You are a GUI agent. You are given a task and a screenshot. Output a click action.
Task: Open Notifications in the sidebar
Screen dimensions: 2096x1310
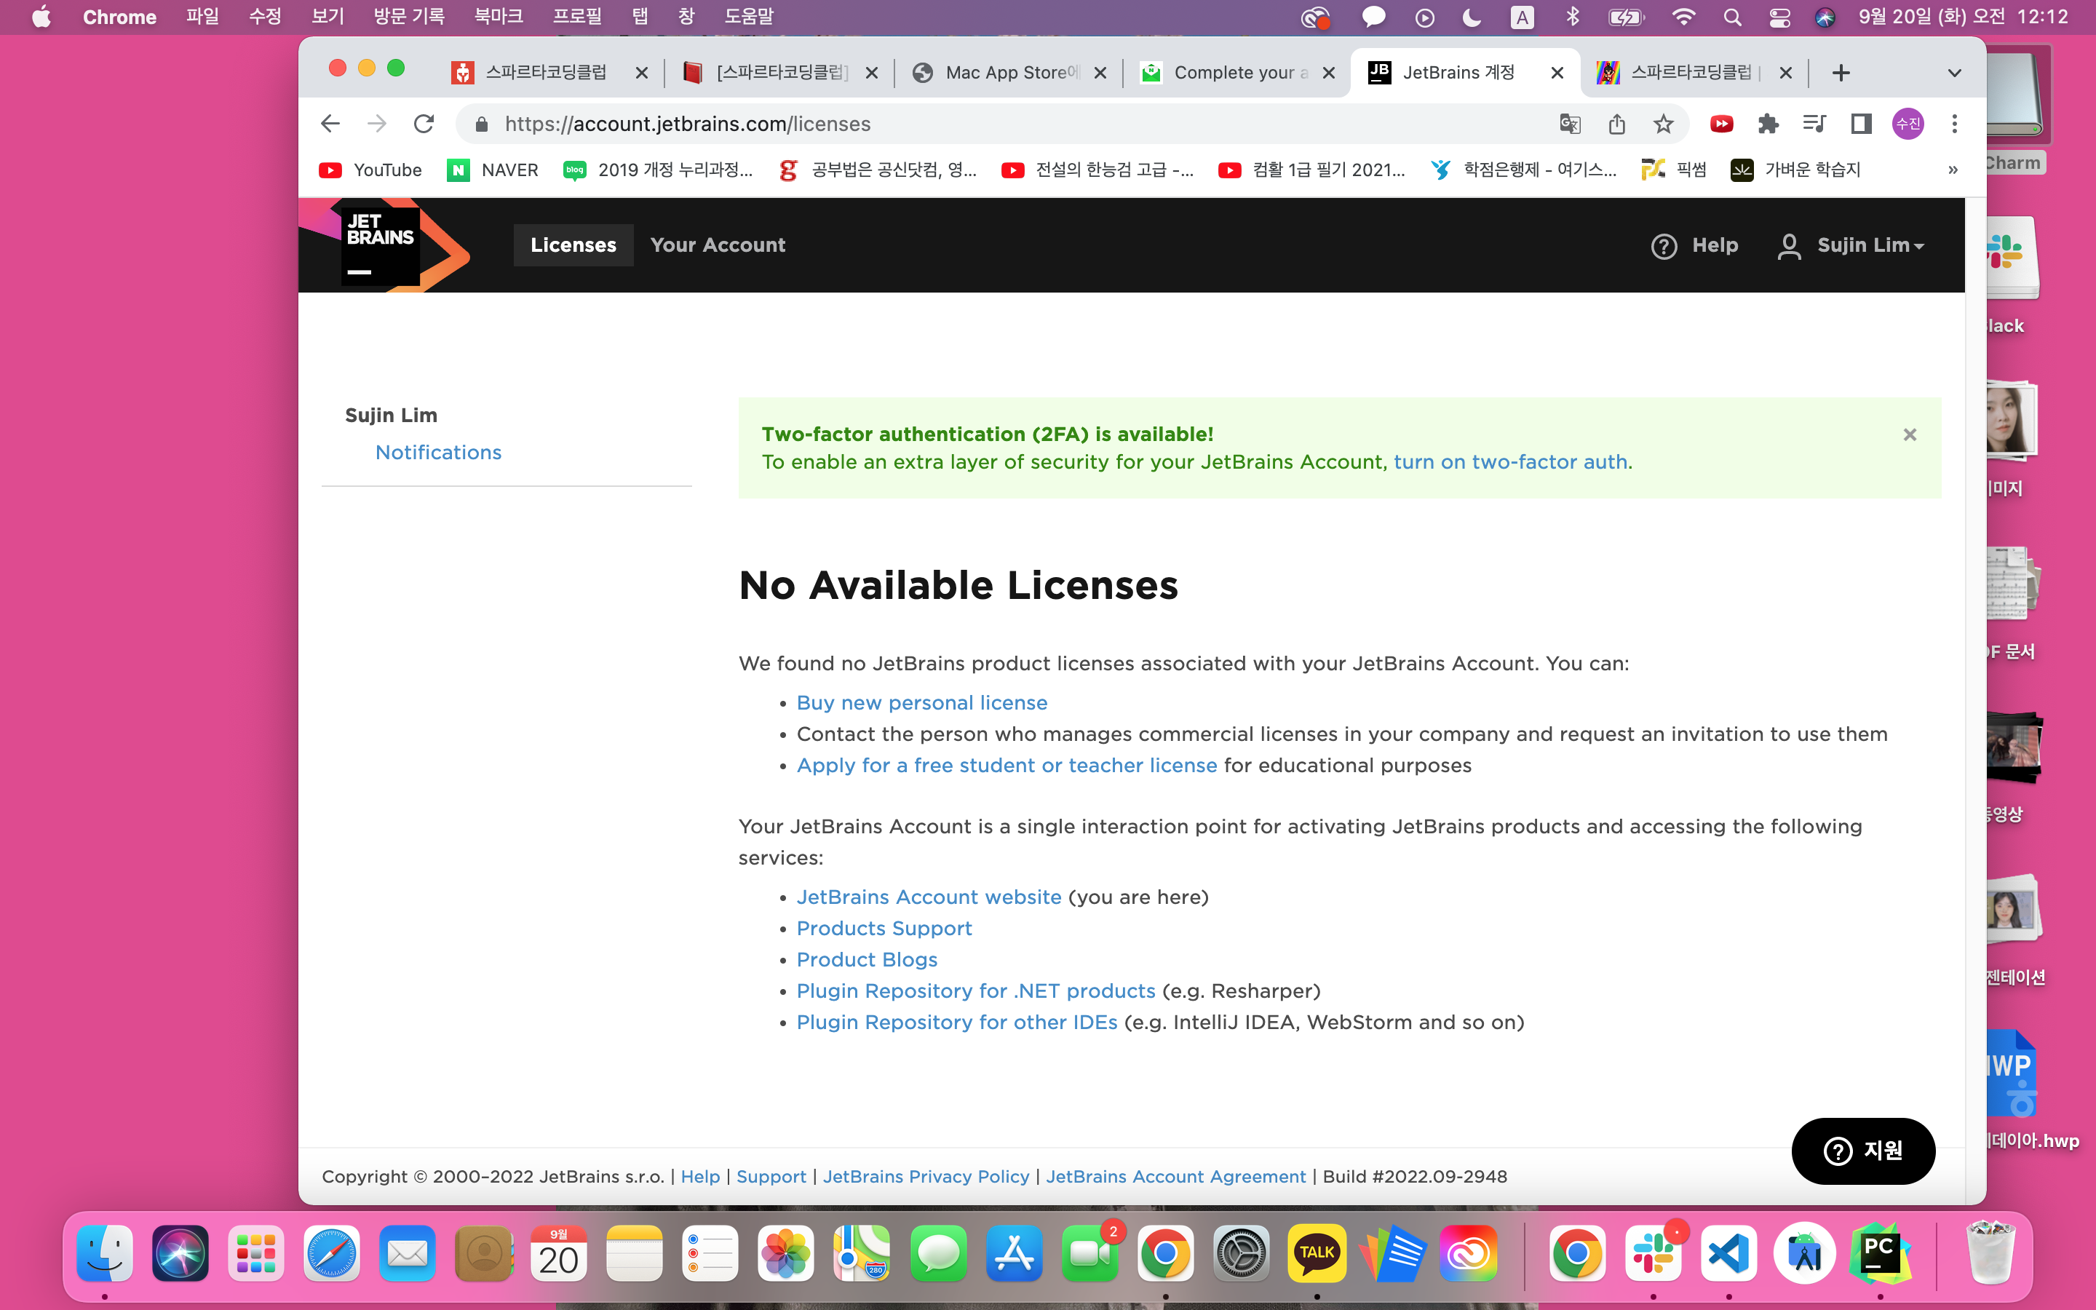point(438,452)
